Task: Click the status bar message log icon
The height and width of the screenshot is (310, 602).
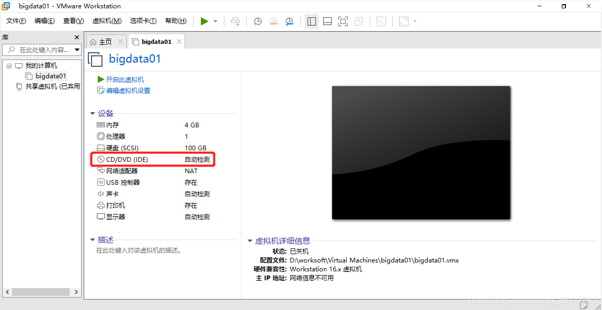Action: [583, 304]
